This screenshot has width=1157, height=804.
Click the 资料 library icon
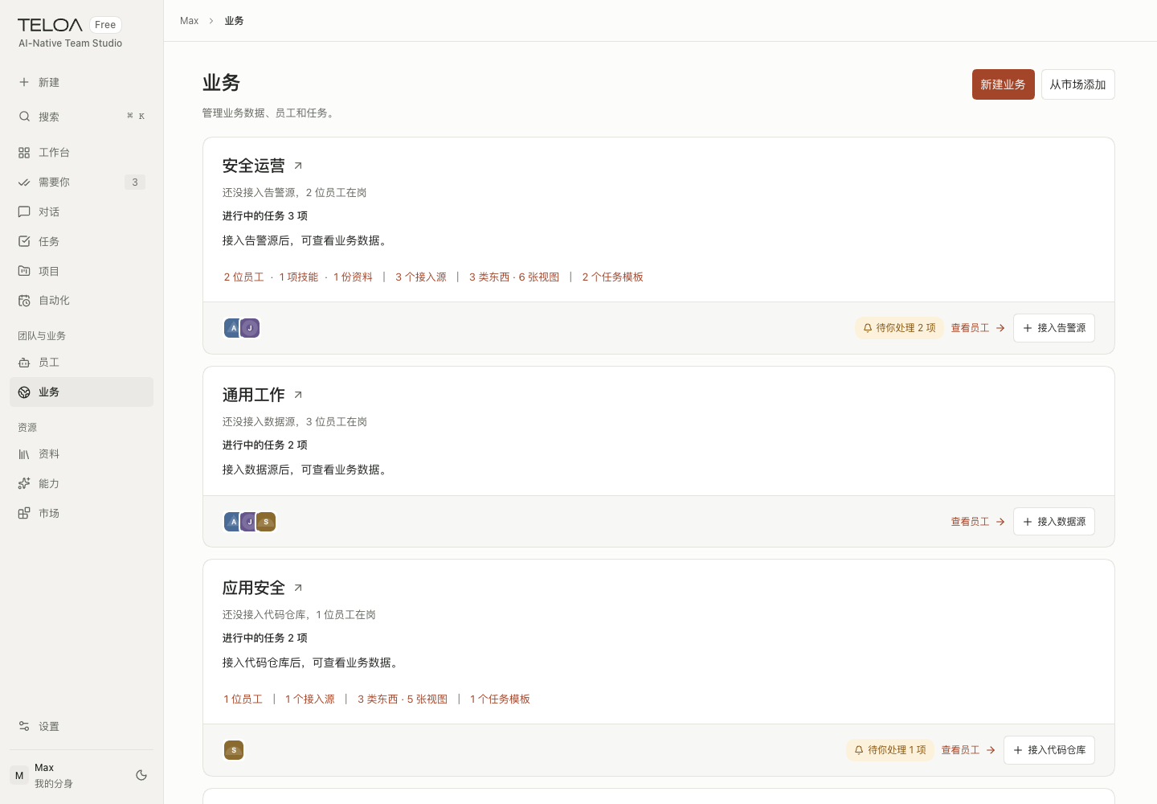24,454
